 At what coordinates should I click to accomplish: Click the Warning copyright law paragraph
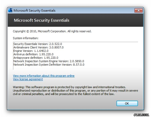point(76,91)
